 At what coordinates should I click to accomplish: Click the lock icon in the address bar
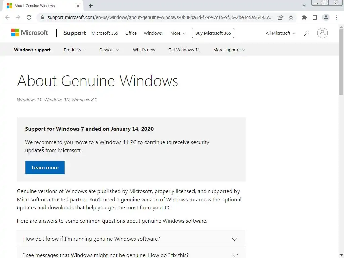[42, 17]
